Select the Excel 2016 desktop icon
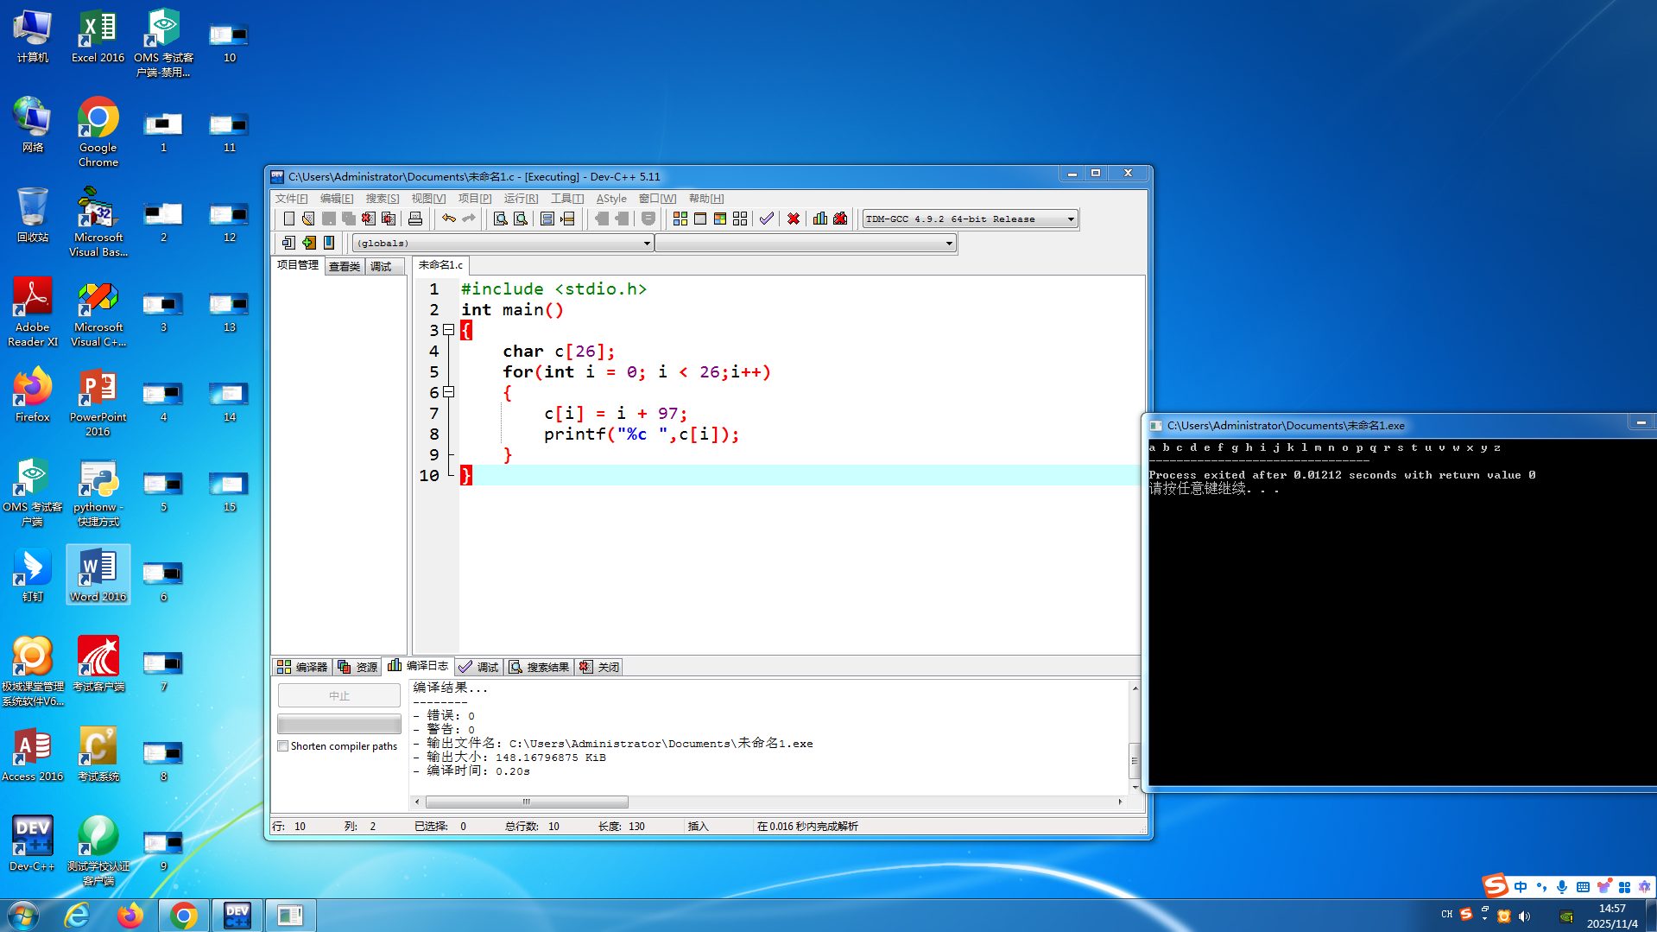This screenshot has width=1657, height=932. (98, 35)
